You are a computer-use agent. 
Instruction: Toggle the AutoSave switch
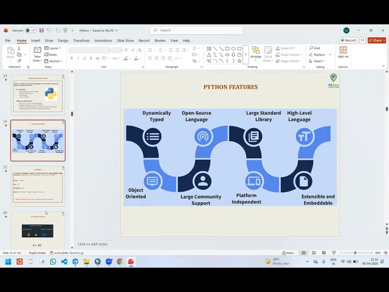point(30,30)
